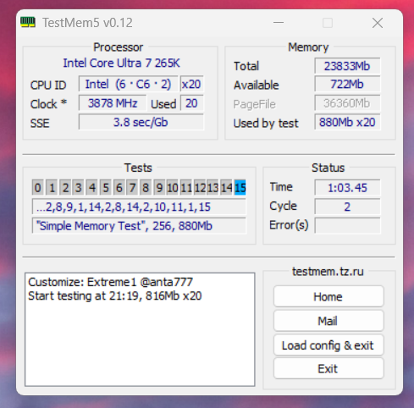Click the Exit button
414x408 pixels.
point(328,369)
